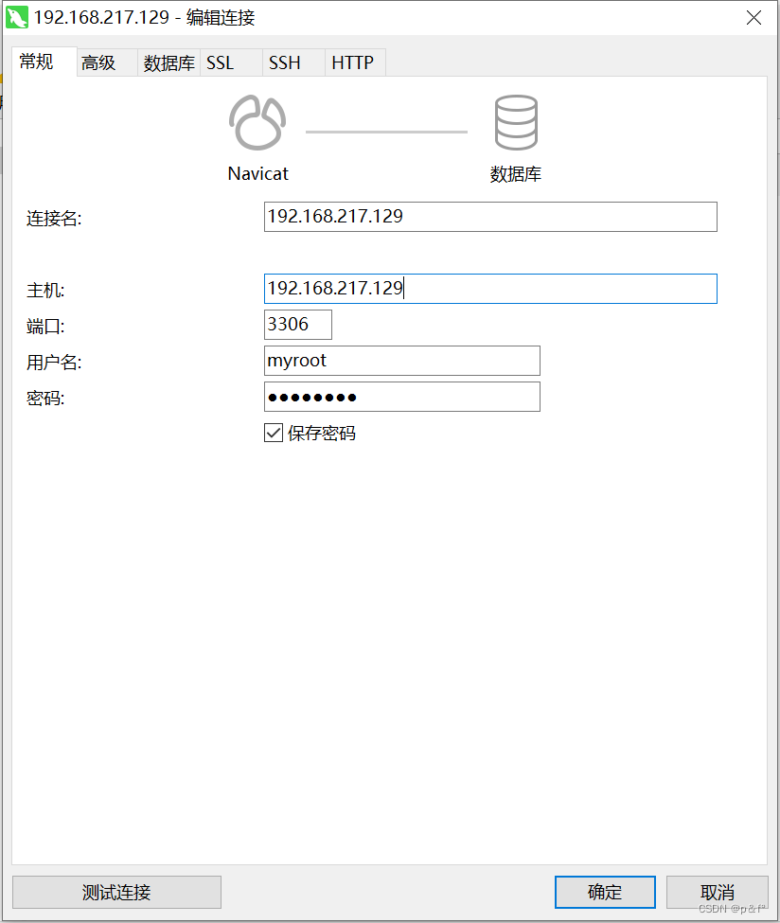Click the database cylinder icon
Viewport: 780px width, 923px height.
516,121
